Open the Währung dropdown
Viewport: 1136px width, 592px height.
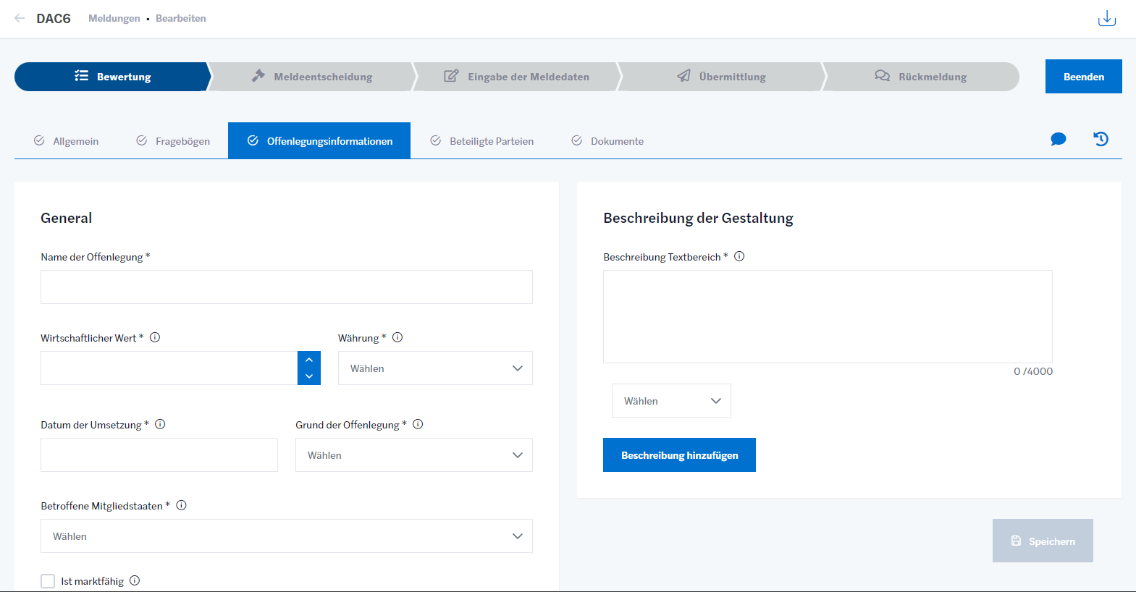(435, 368)
